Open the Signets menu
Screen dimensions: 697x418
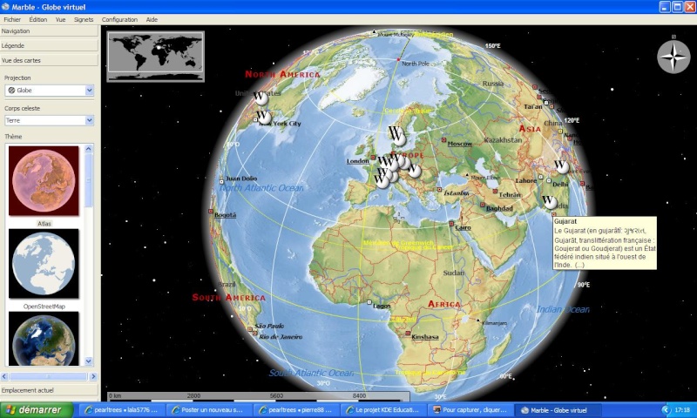point(84,19)
